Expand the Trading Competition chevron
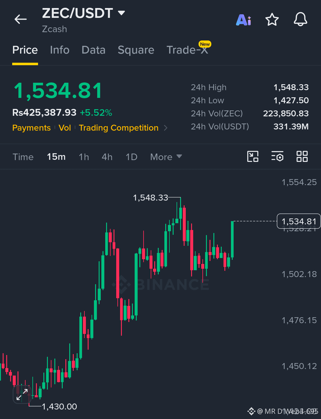Viewport: 321px width, 419px height. [x=166, y=128]
